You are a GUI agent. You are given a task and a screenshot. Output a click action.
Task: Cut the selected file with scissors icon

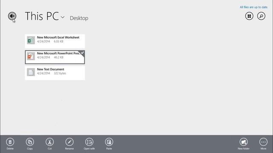click(x=49, y=142)
